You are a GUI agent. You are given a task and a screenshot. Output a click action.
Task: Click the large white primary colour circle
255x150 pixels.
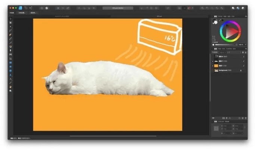pyautogui.click(x=215, y=22)
